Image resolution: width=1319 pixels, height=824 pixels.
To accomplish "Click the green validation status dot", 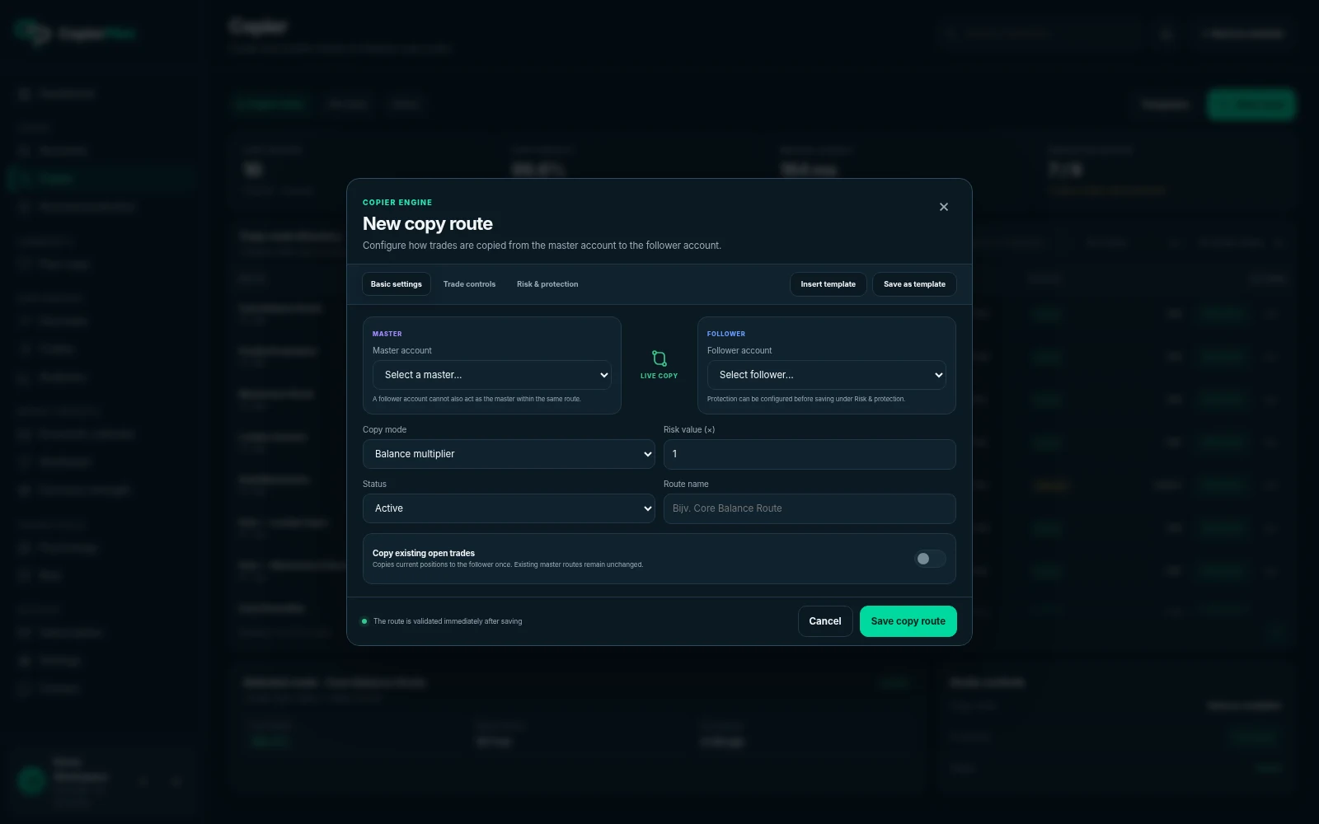I will click(x=364, y=621).
